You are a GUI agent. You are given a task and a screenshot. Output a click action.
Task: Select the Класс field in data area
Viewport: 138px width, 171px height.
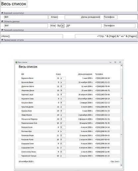click(x=53, y=26)
